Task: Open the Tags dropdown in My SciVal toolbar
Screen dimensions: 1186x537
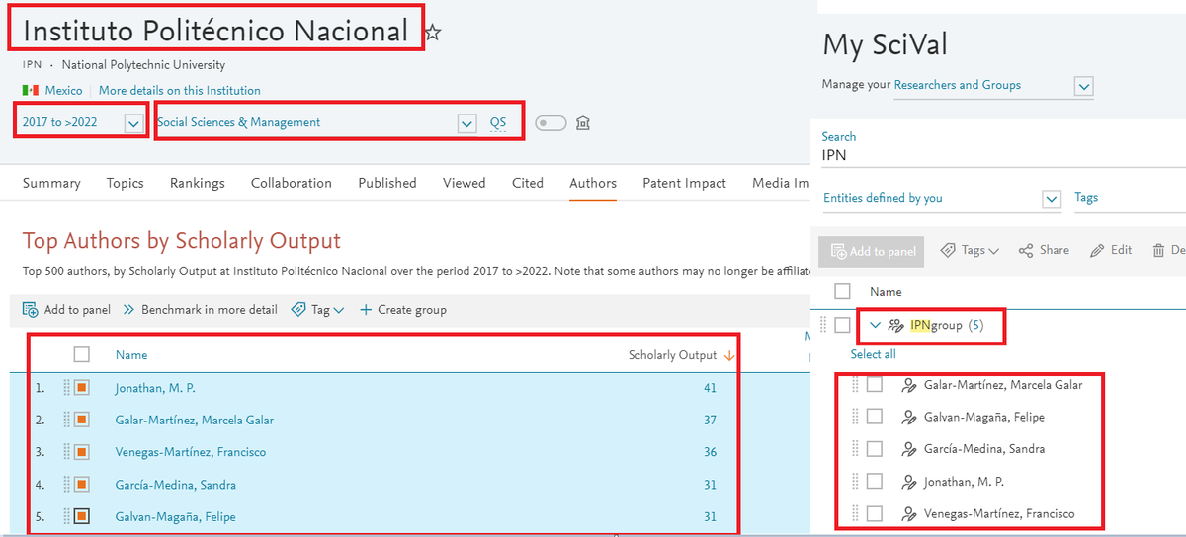Action: [x=994, y=251]
